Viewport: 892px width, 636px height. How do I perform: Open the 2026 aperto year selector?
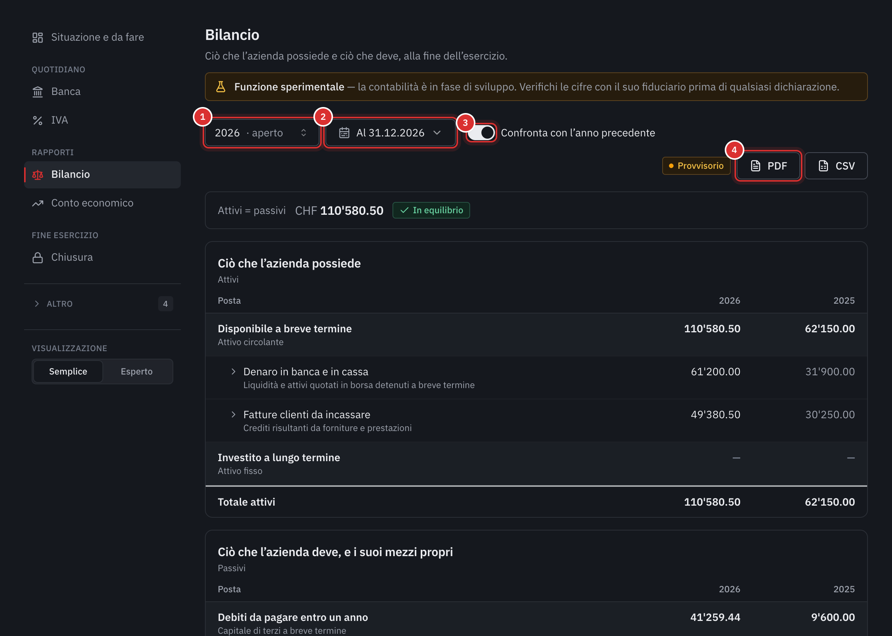coord(262,133)
